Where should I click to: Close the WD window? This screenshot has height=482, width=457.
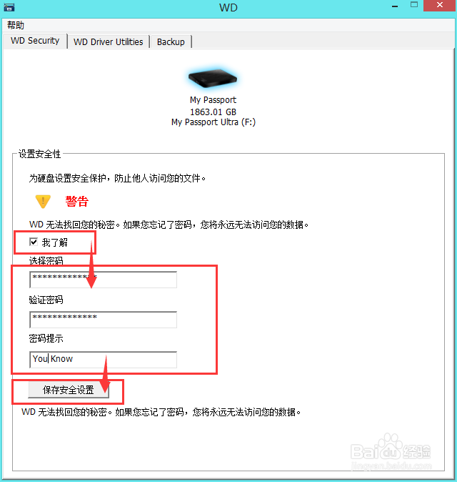(x=440, y=5)
